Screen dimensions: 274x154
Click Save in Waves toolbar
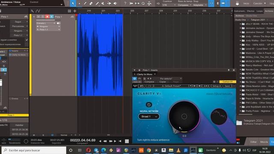tap(227, 86)
